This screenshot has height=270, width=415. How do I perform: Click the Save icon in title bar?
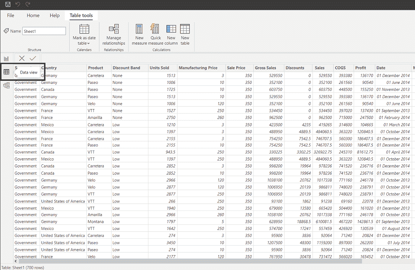(8, 5)
